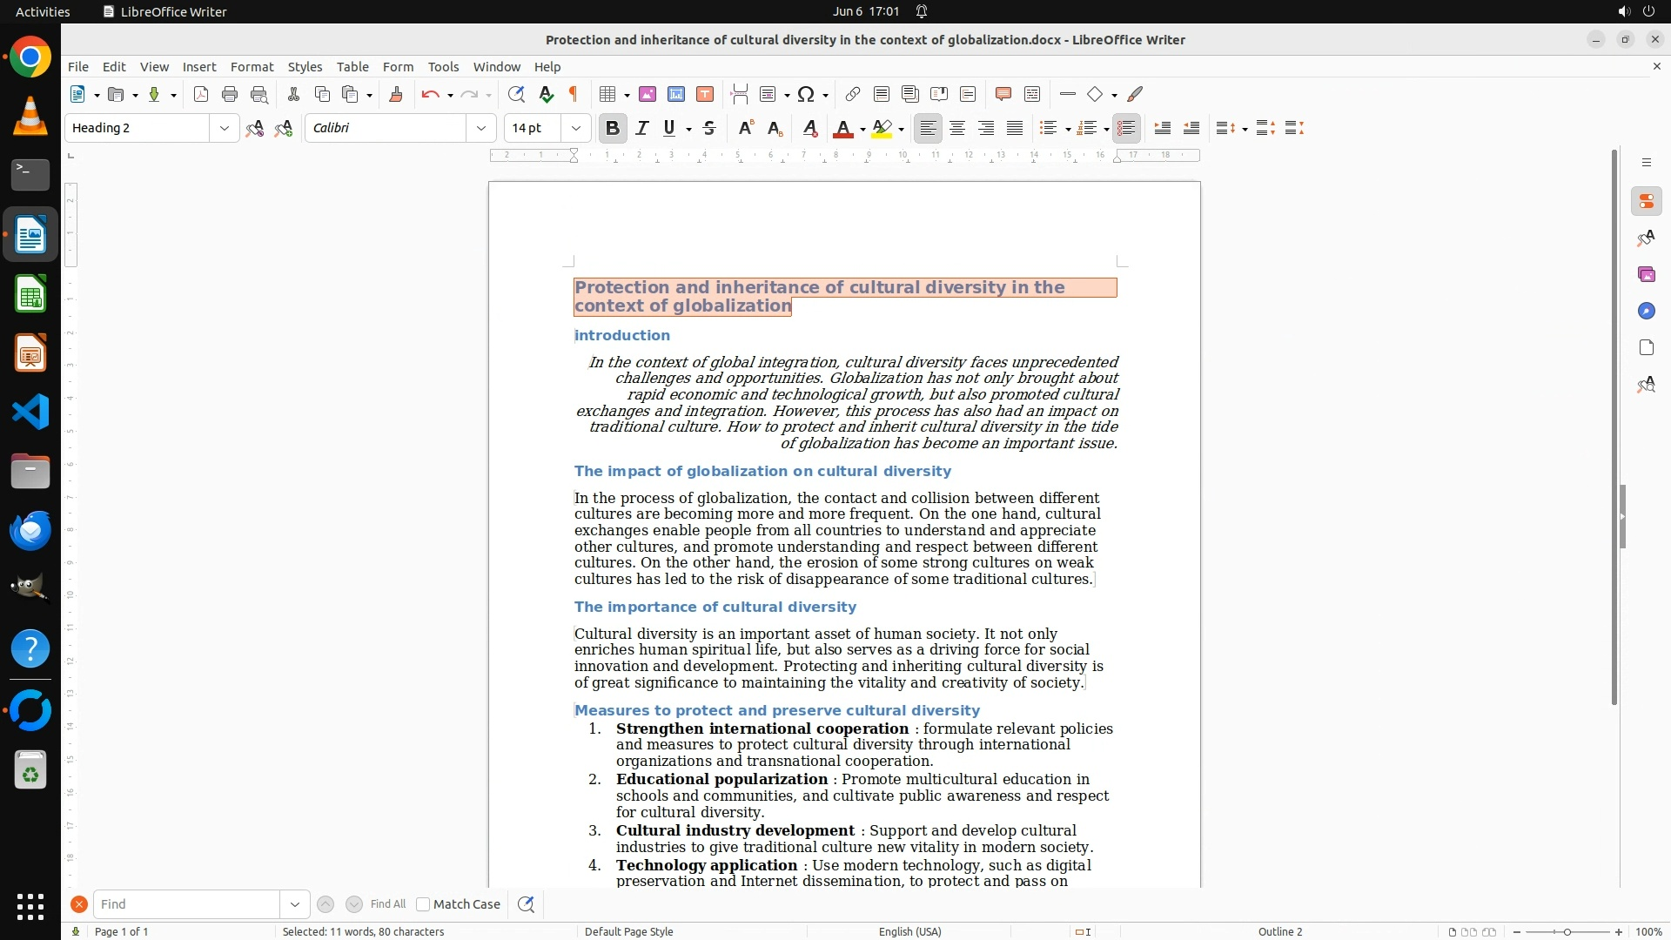
Task: Click the Find All button
Action: pyautogui.click(x=388, y=904)
